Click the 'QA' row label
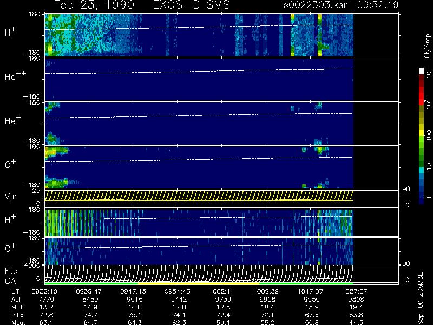This screenshot has height=325, width=433. (10, 281)
